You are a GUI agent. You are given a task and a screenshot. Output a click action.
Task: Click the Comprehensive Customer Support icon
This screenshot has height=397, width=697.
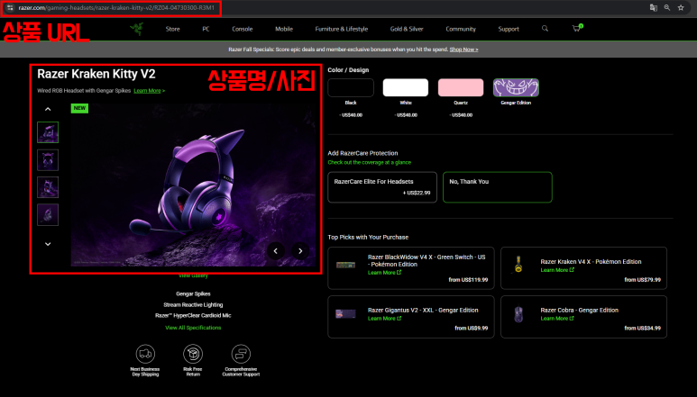(x=241, y=354)
